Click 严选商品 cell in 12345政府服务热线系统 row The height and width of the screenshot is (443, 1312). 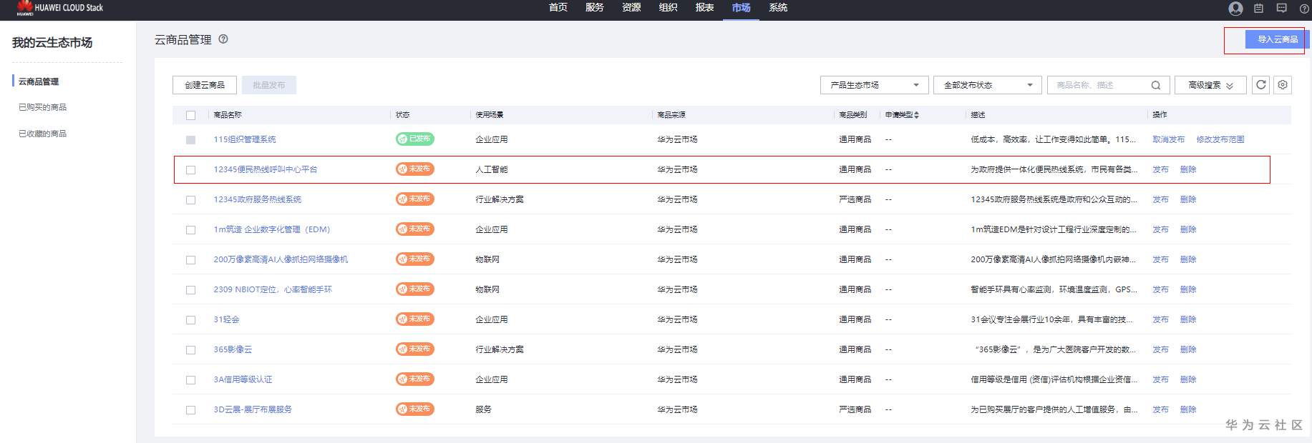coord(855,199)
